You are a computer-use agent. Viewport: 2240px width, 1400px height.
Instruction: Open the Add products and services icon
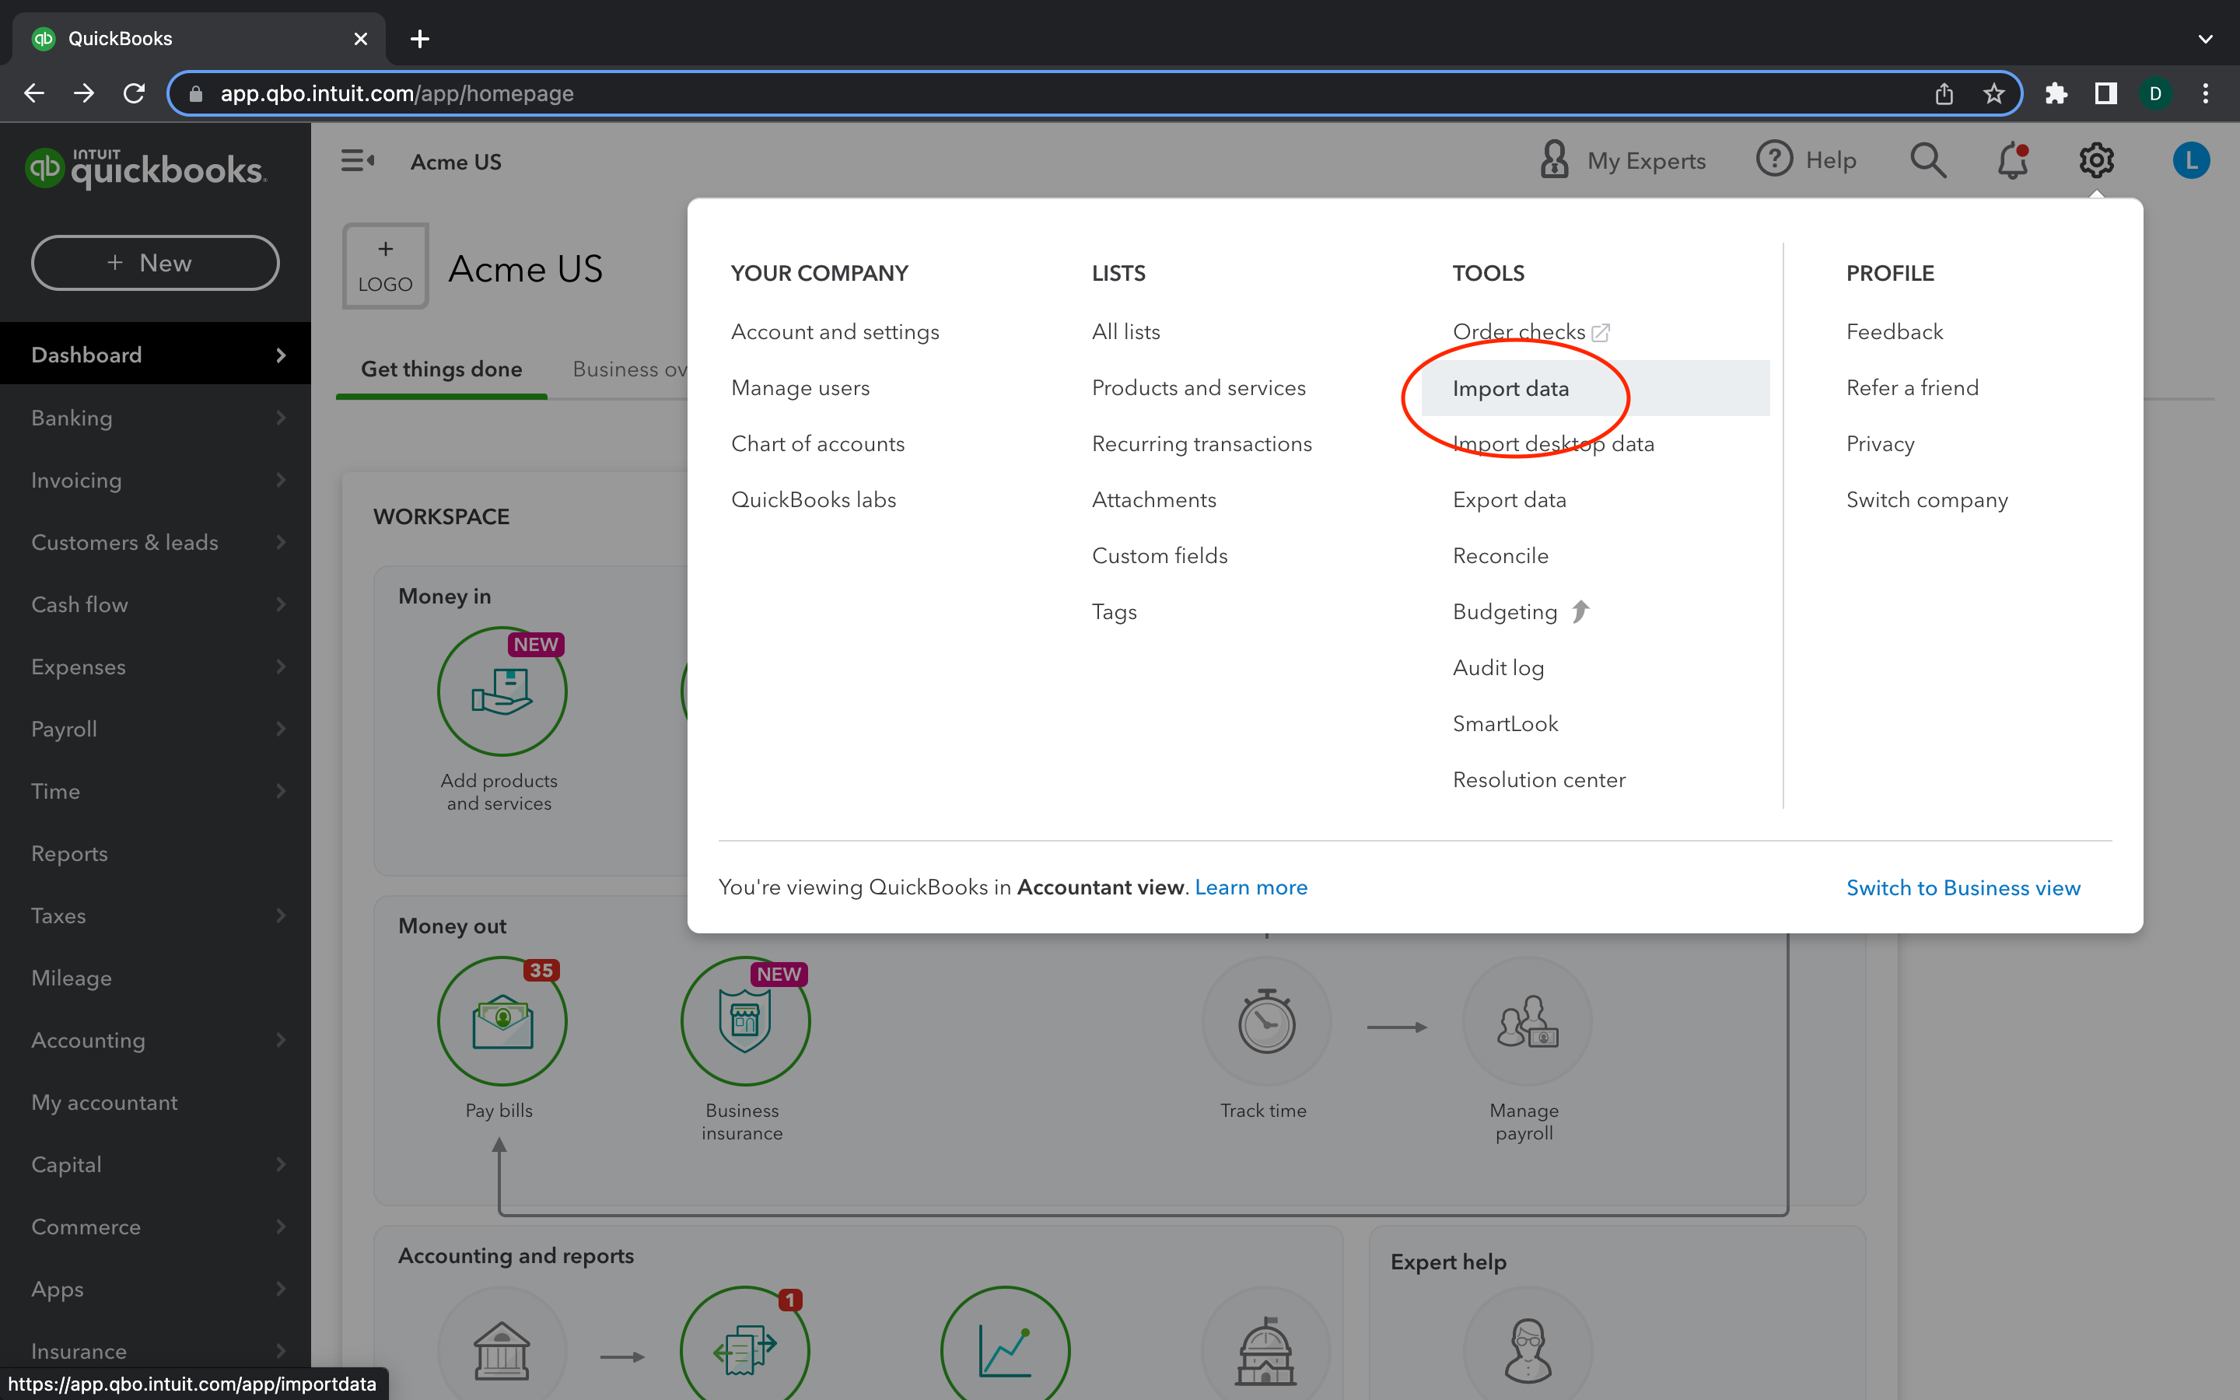tap(501, 691)
